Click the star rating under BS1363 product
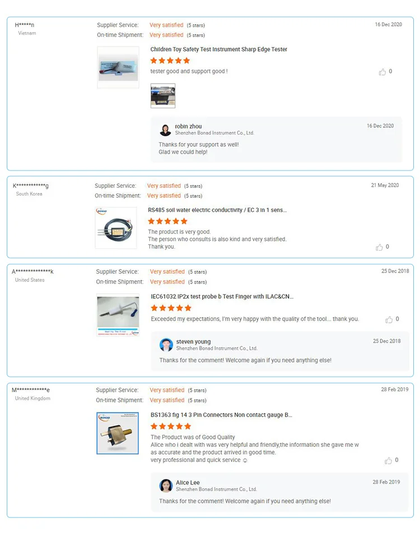 coord(171,426)
